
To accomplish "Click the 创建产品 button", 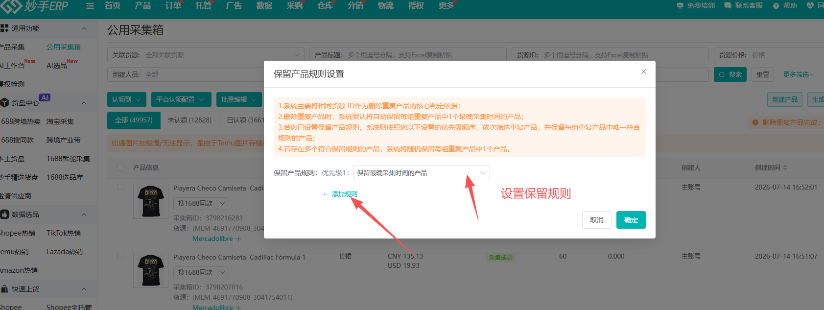I will tap(785, 99).
